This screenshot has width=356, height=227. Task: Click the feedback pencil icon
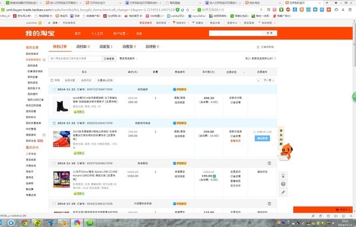(283, 193)
